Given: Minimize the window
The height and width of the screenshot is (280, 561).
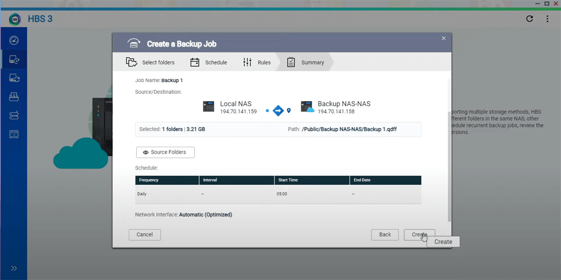Looking at the screenshot, I should tap(538, 3).
